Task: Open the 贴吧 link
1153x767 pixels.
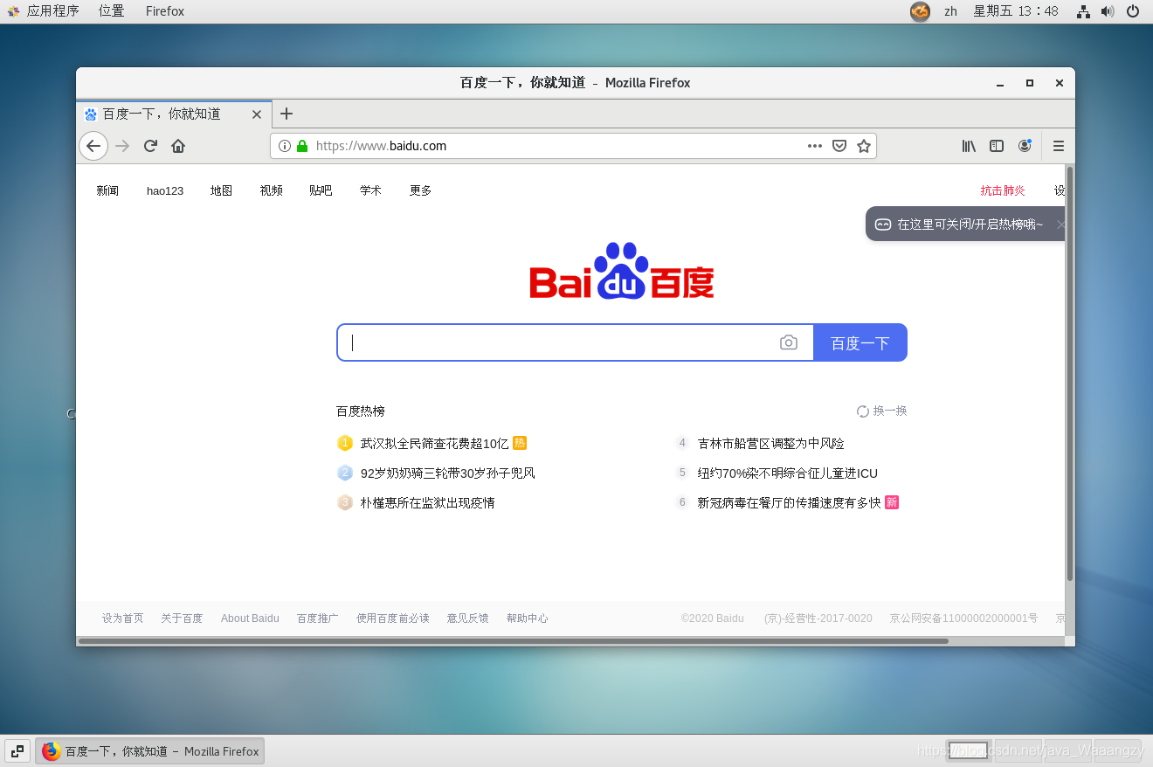Action: click(x=321, y=190)
